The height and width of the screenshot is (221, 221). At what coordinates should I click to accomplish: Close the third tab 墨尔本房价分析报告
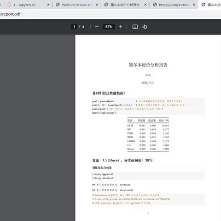pos(145,5)
